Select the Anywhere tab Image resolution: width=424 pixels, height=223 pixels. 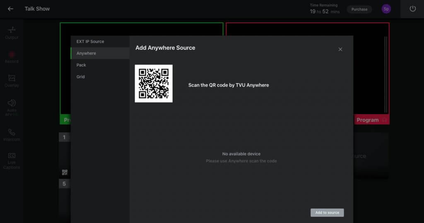(x=100, y=53)
